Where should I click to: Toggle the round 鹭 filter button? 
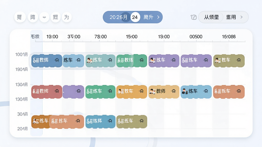pyautogui.click(x=20, y=17)
